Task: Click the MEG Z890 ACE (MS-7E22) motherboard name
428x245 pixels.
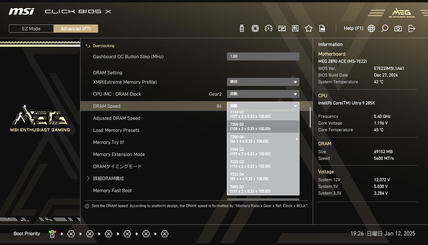Action: click(x=342, y=61)
